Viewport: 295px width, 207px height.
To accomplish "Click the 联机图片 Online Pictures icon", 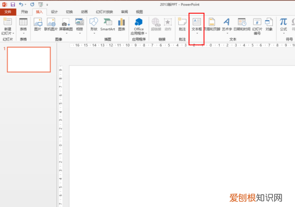I will pyautogui.click(x=51, y=22).
